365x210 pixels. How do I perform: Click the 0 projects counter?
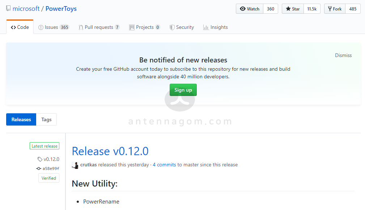(x=158, y=27)
